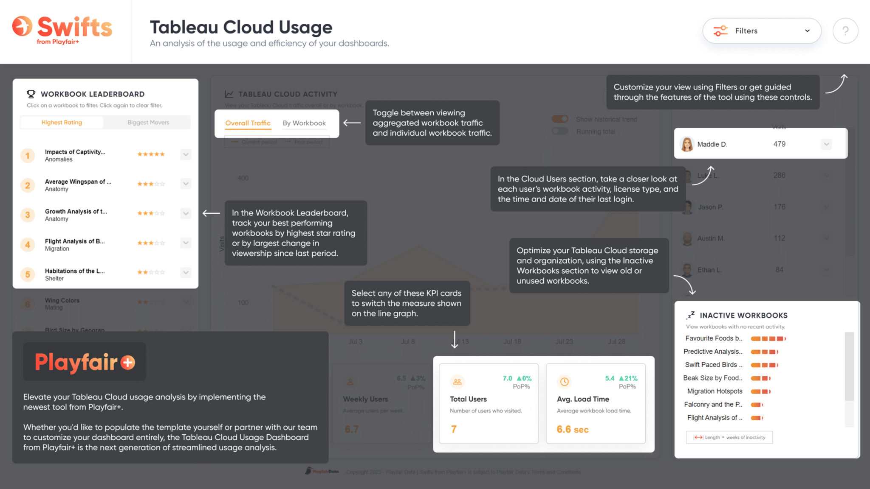
Task: Open the Filters dropdown
Action: pos(762,31)
